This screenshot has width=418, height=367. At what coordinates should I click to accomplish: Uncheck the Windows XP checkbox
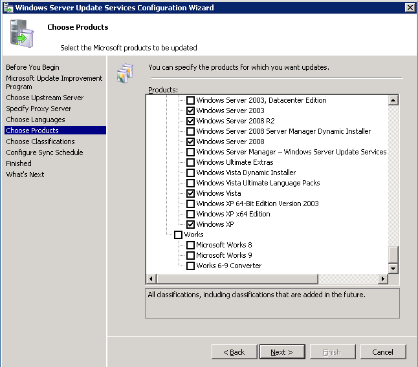coord(190,224)
